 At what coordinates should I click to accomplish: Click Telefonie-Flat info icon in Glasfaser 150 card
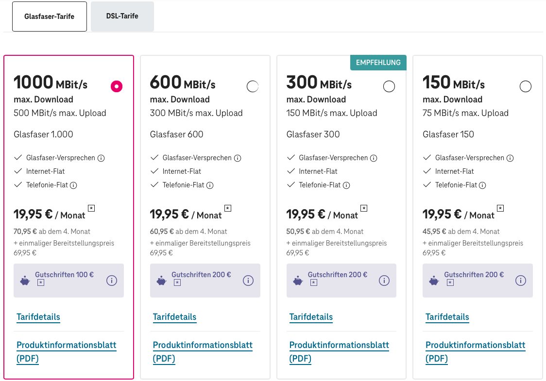pyautogui.click(x=482, y=185)
